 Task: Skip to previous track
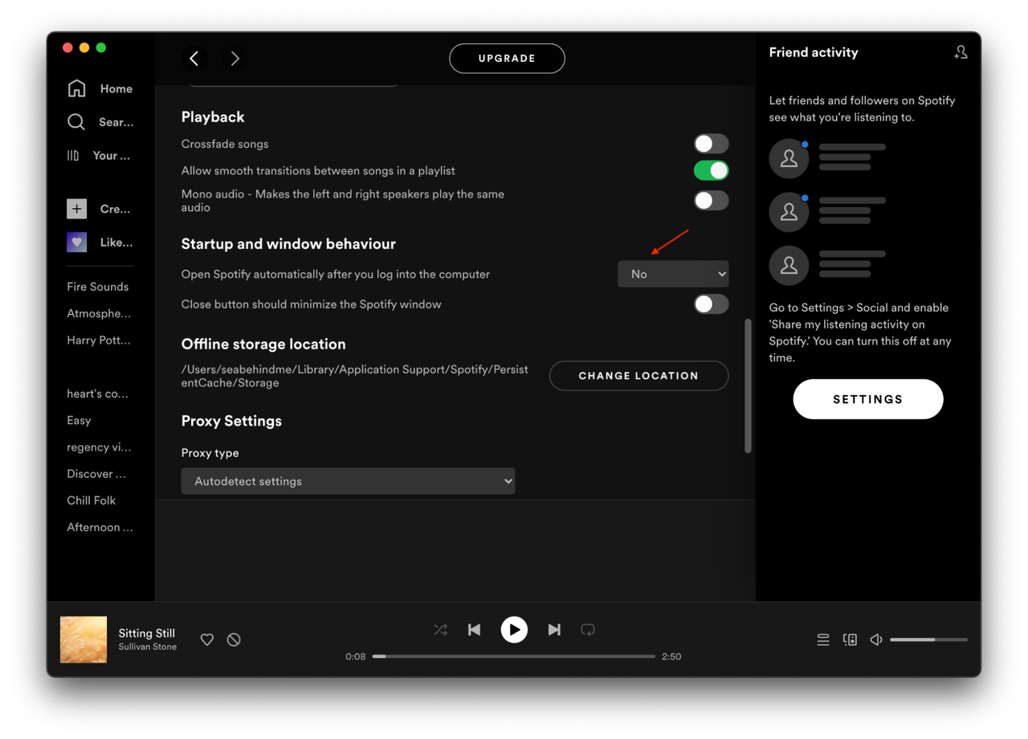(x=474, y=630)
